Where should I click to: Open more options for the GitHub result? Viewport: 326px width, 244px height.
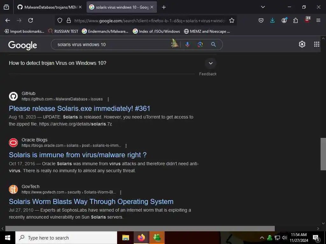click(108, 99)
